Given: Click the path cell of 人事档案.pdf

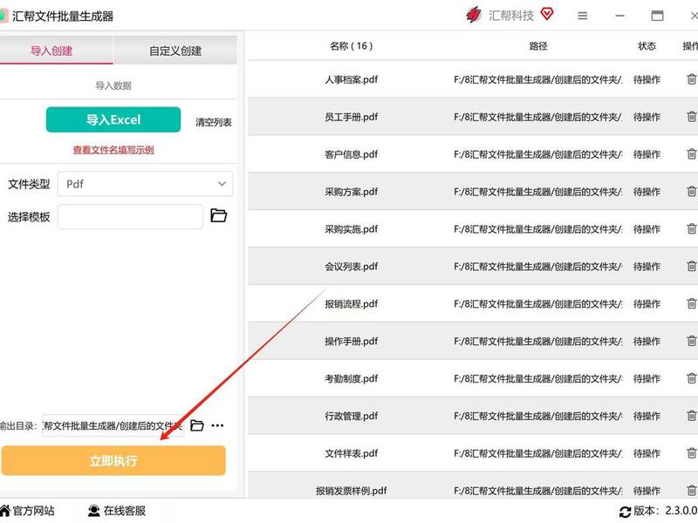Looking at the screenshot, I should 538,79.
